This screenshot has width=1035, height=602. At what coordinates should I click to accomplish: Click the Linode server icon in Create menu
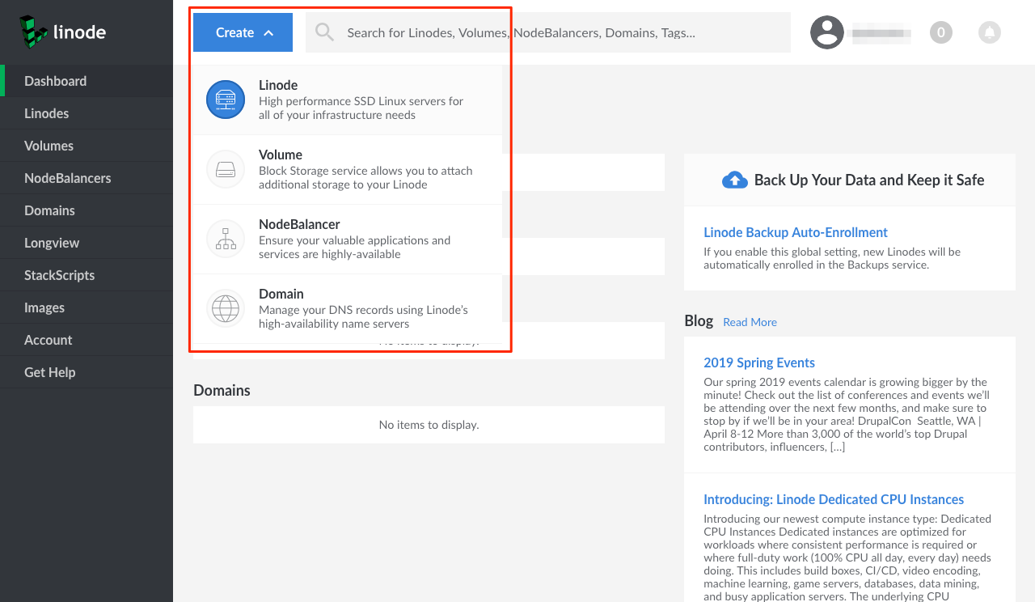tap(226, 100)
